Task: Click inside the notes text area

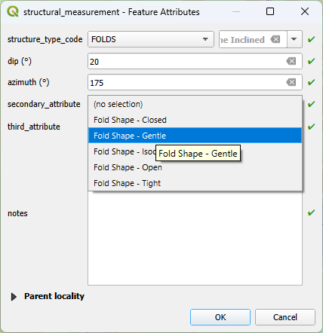Action: 195,239
